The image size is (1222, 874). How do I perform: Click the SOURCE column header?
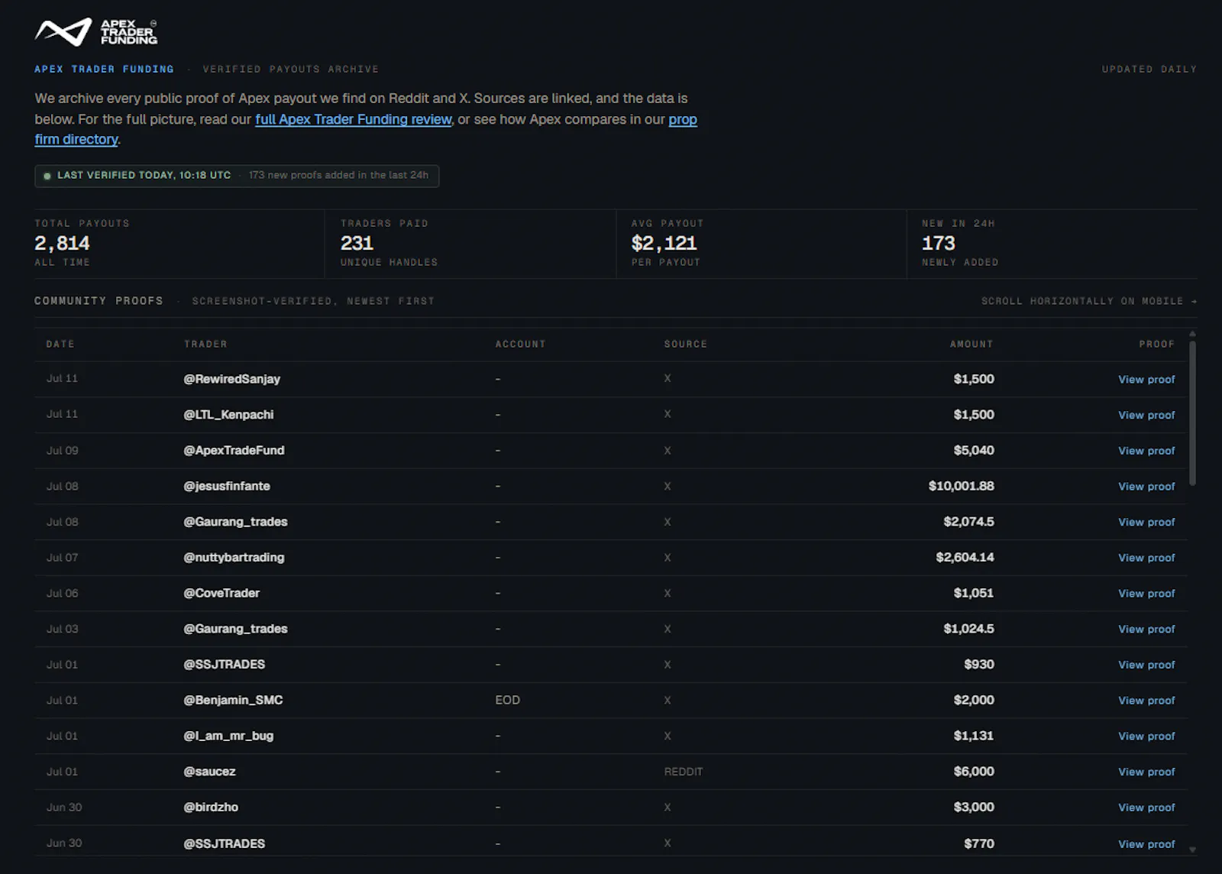tap(686, 345)
